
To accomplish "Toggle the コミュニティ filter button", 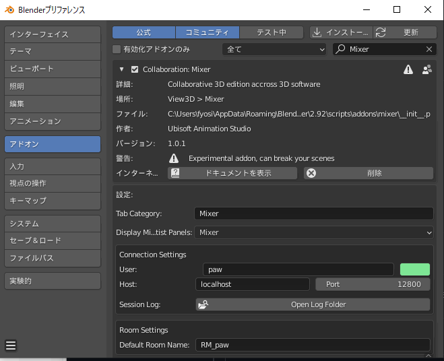I will tap(208, 32).
